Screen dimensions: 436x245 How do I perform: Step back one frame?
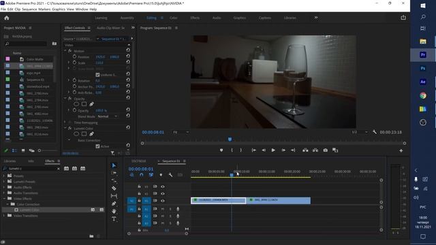tap(264, 150)
